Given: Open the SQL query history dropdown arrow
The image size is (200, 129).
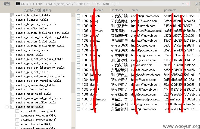Looking at the screenshot, I should [188, 4].
